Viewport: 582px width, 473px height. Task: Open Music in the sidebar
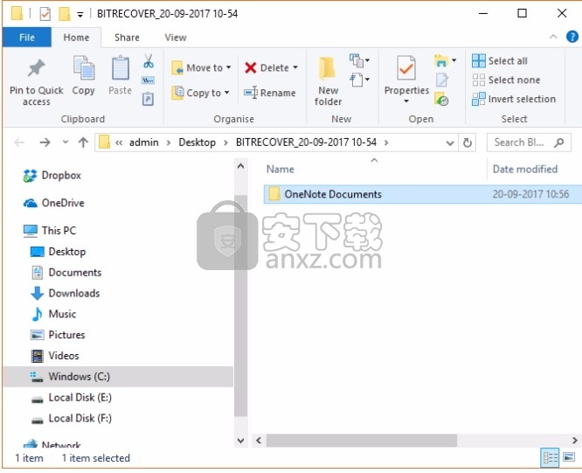click(x=54, y=314)
